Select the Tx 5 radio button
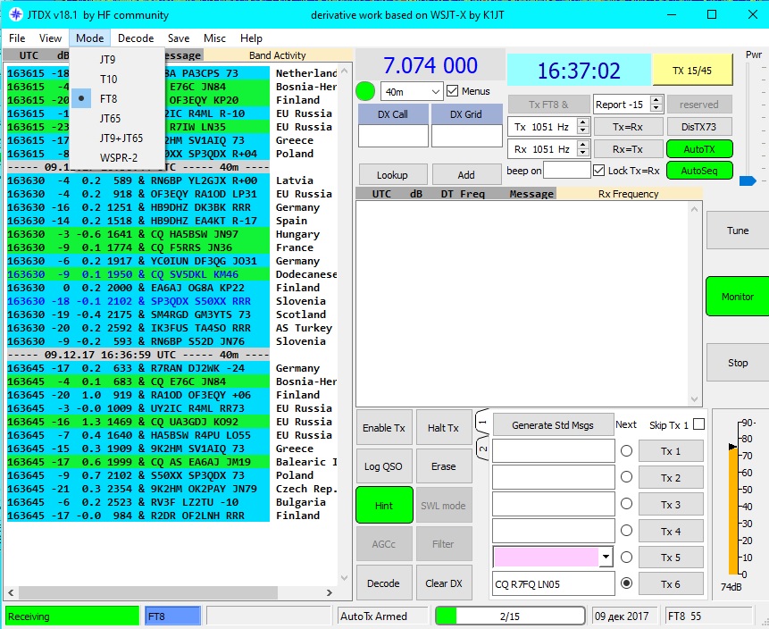This screenshot has height=629, width=769. pyautogui.click(x=626, y=558)
